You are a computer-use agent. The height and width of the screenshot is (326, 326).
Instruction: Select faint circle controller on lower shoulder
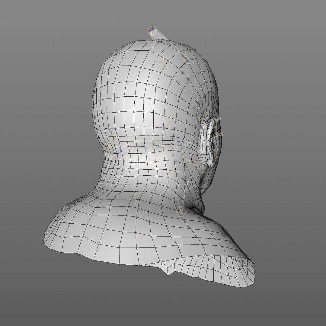coord(142,236)
